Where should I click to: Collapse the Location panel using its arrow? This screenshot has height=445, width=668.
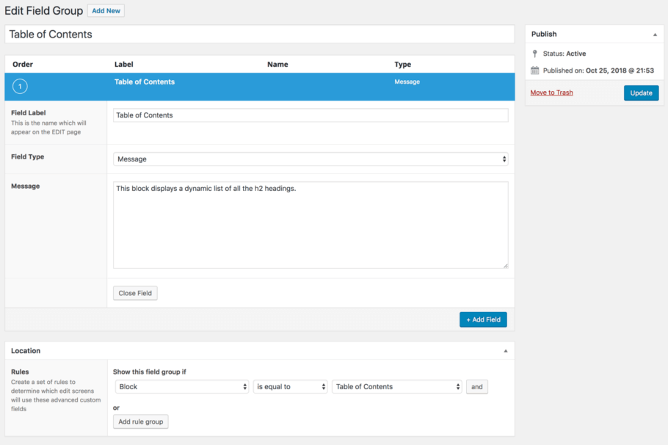click(506, 351)
